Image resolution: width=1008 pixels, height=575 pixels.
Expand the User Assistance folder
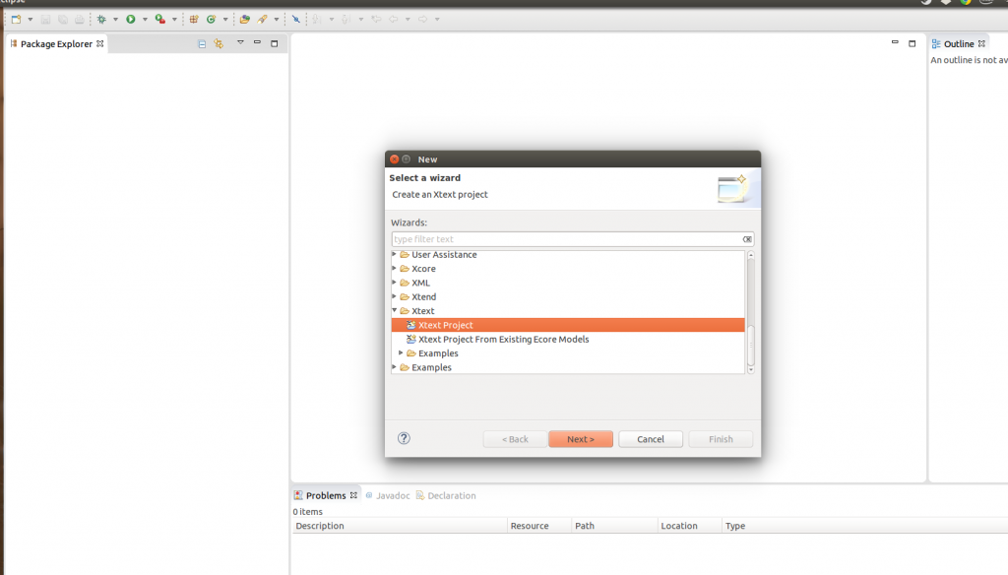(395, 254)
